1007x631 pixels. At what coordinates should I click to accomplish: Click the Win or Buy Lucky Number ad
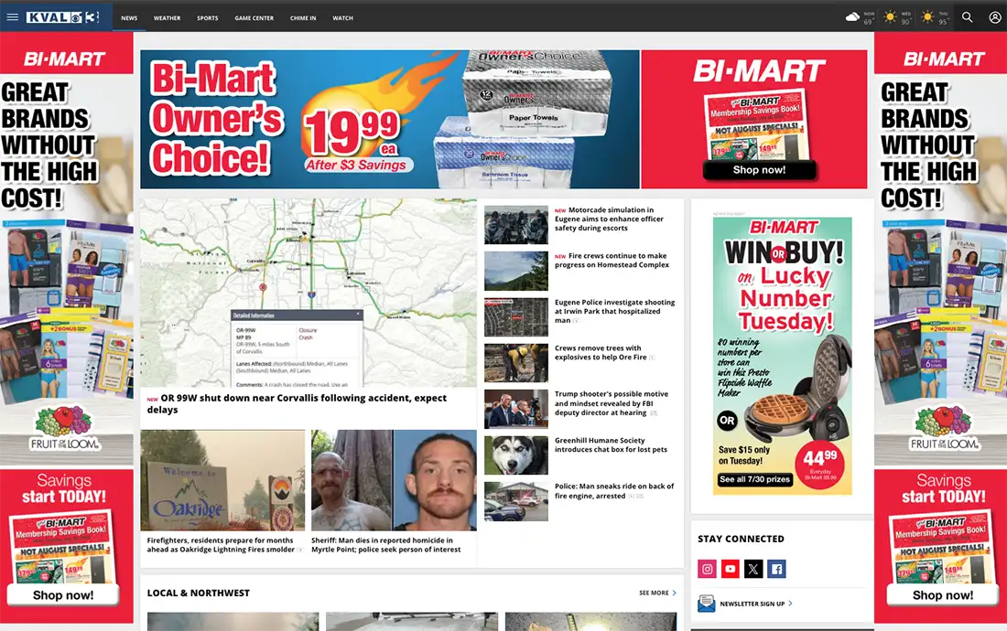coord(782,356)
